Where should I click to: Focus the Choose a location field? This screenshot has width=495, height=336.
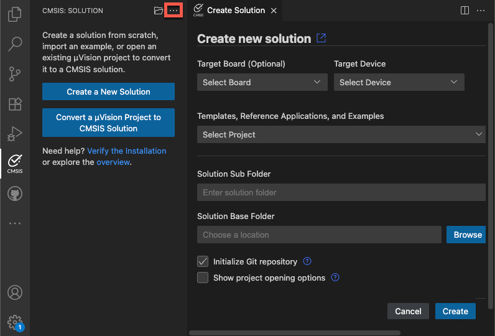click(x=319, y=235)
